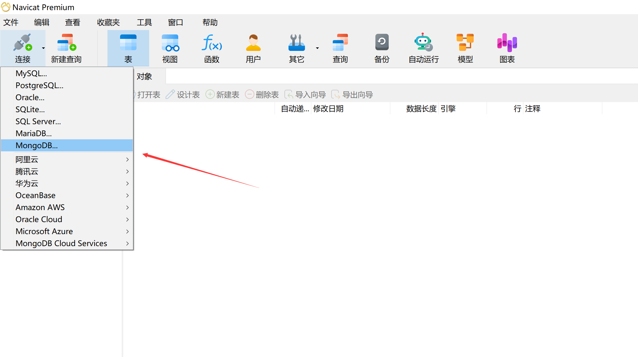This screenshot has width=638, height=357.
Task: Choose SQL Server... from the connection menu
Action: point(67,121)
